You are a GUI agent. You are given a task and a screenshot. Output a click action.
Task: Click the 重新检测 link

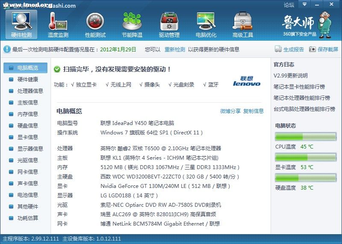click(x=175, y=50)
